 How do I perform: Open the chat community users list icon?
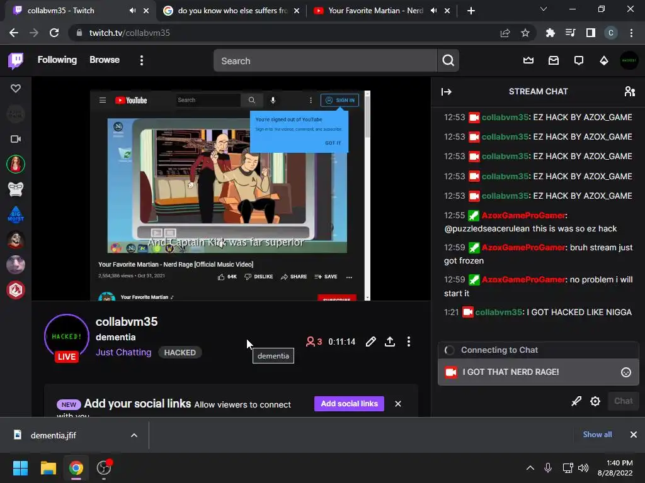point(630,92)
